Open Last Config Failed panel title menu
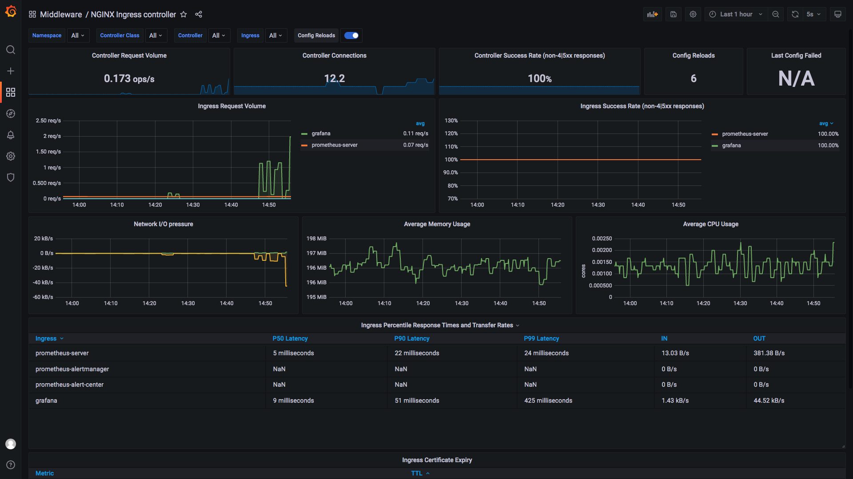 pyautogui.click(x=796, y=55)
